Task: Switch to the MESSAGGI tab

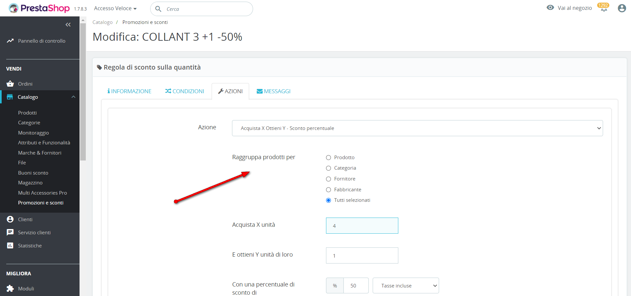Action: [273, 91]
